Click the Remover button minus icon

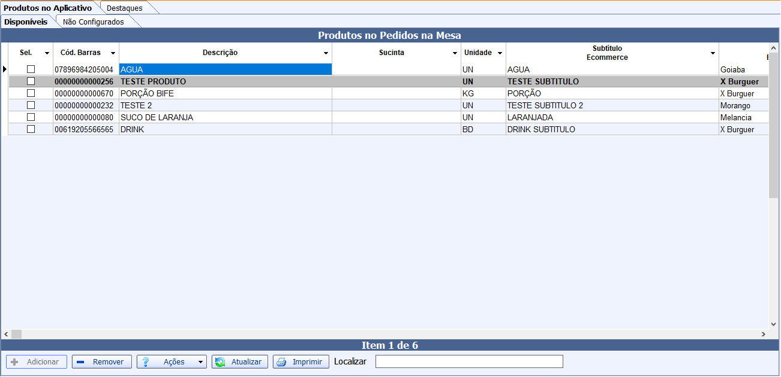point(80,362)
